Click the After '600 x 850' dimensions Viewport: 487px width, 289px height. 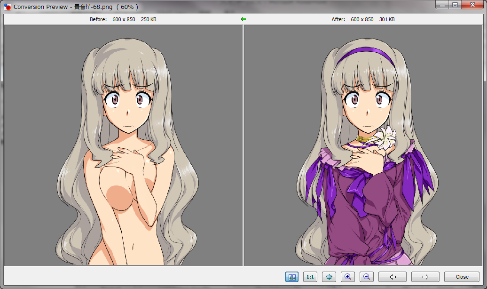[362, 19]
